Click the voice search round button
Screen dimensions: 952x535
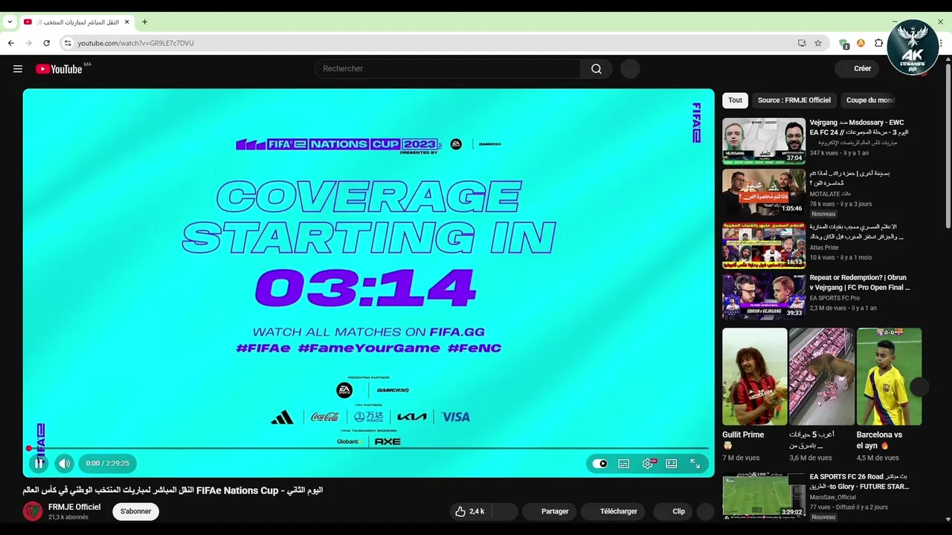[630, 68]
